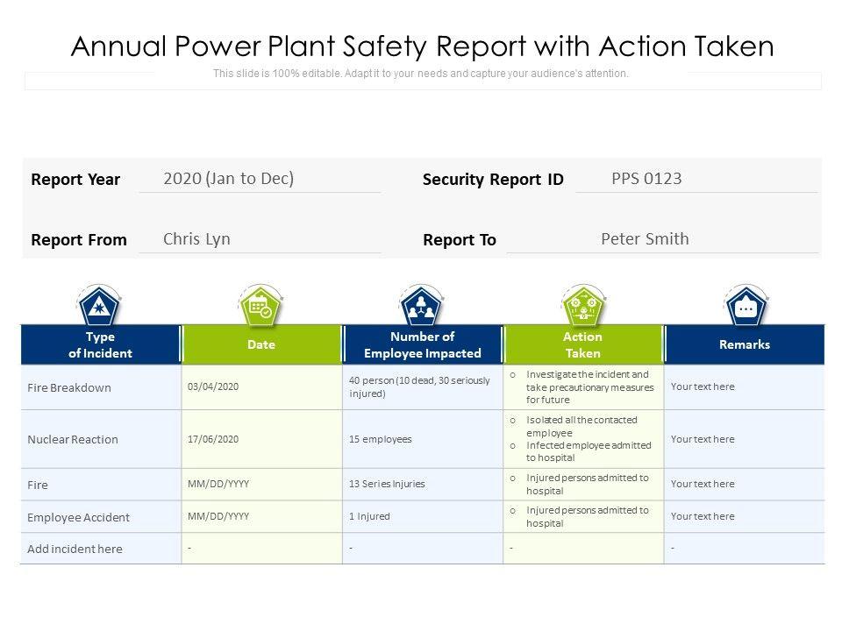Click the 'Security Report ID' label

pyautogui.click(x=493, y=179)
